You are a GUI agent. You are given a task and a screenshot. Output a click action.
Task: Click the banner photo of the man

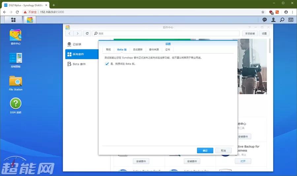click(252, 66)
